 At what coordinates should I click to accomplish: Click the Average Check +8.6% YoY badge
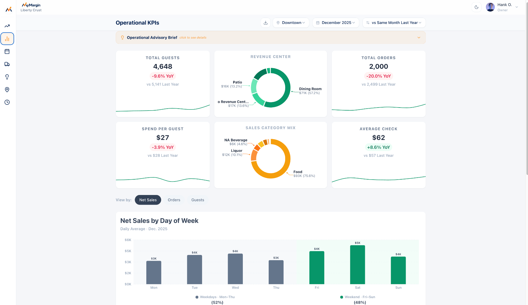(379, 147)
